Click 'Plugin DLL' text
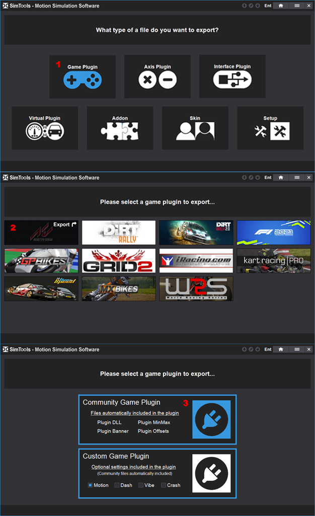This screenshot has width=315, height=516. coord(109,422)
